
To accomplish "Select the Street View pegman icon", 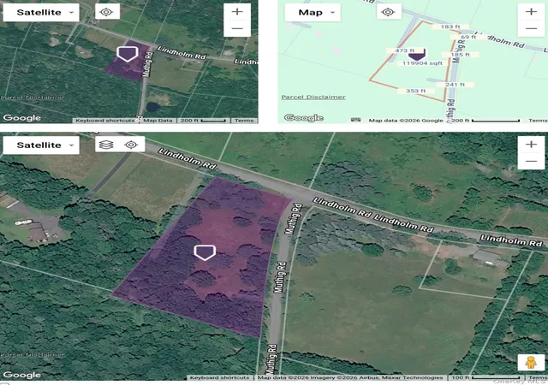I will click(531, 362).
